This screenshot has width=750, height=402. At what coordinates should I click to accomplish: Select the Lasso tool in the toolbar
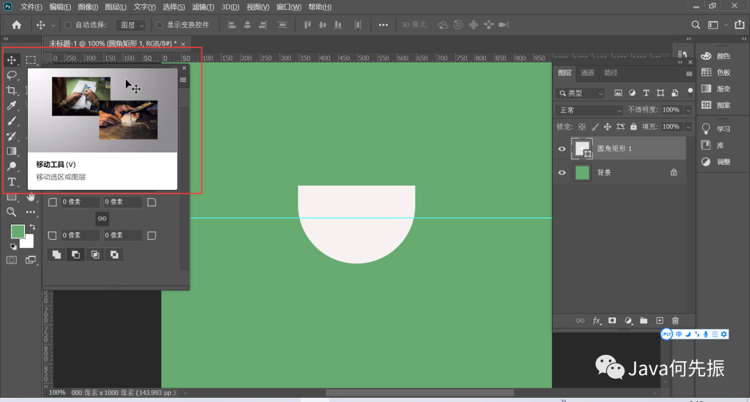12,75
